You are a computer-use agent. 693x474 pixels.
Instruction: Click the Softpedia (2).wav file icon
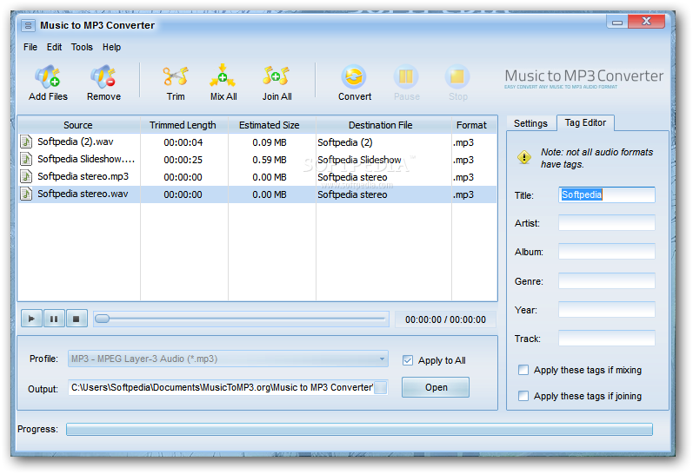pos(26,142)
